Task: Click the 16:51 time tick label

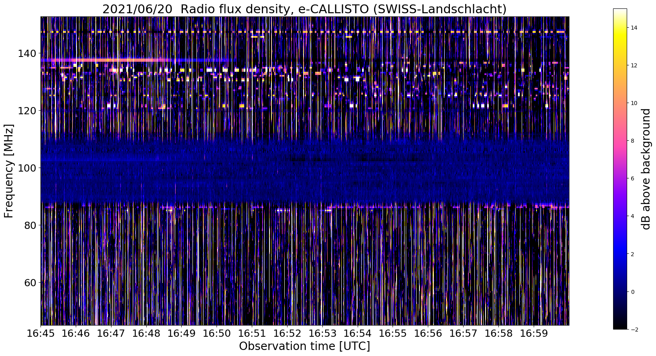Action: click(x=252, y=334)
